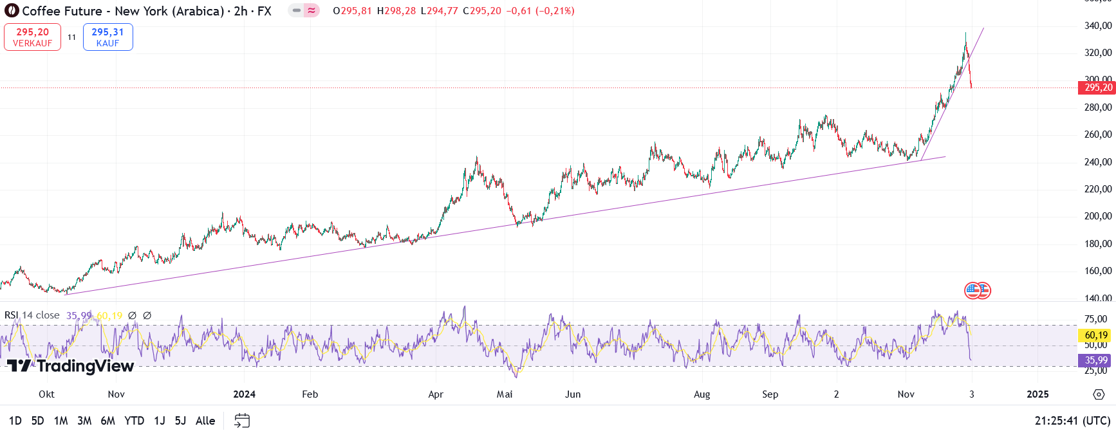Screen dimensions: 1116x433
Task: Click the KAUF buy button
Action: click(107, 37)
